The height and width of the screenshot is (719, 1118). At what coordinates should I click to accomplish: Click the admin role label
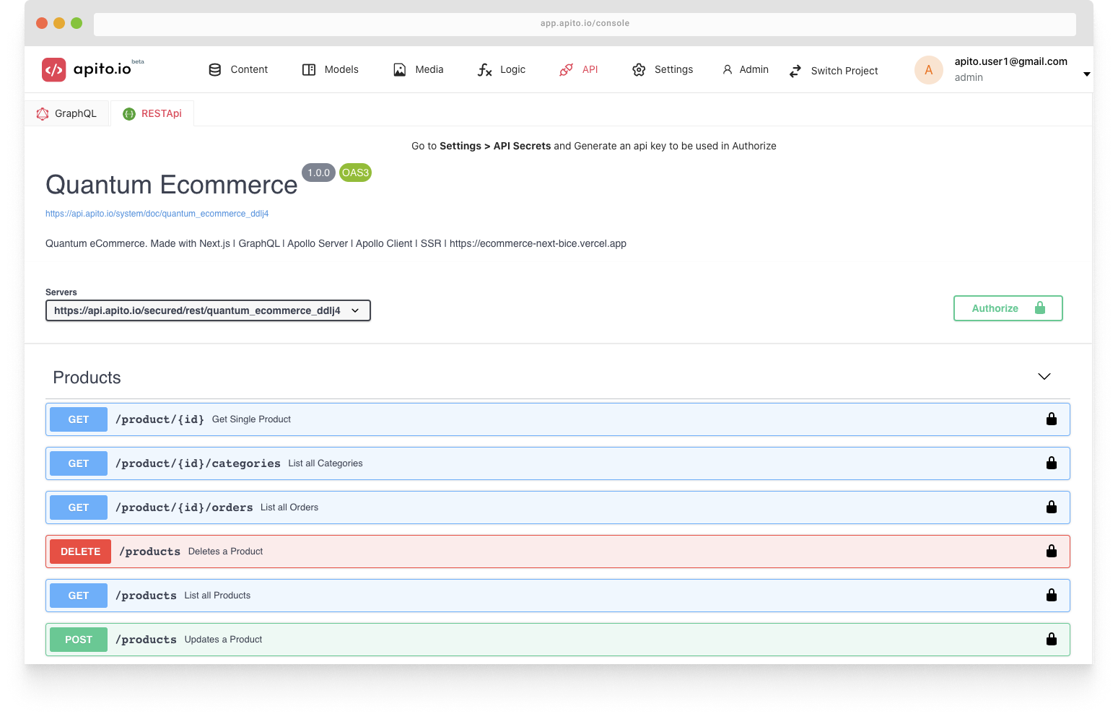(x=969, y=77)
